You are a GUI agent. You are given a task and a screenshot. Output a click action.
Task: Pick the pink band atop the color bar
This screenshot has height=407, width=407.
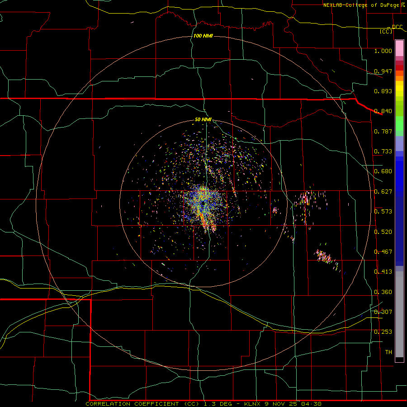[399, 48]
